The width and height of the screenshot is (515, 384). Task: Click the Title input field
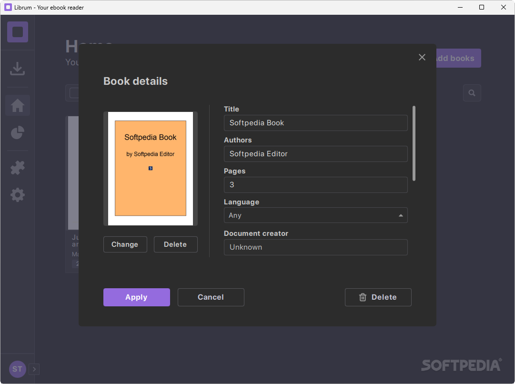316,123
